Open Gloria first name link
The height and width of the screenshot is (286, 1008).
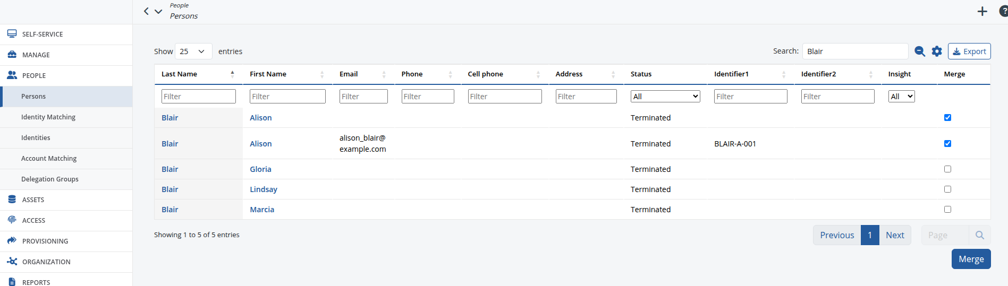coord(260,169)
